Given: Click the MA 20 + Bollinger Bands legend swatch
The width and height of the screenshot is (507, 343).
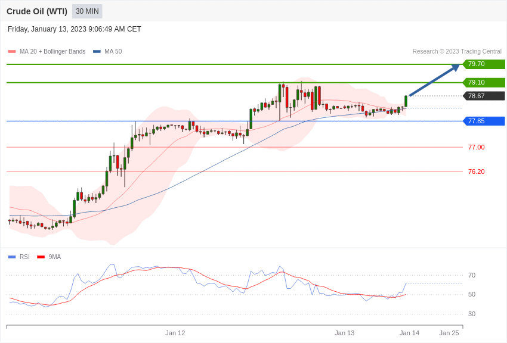Looking at the screenshot, I should tap(12, 52).
